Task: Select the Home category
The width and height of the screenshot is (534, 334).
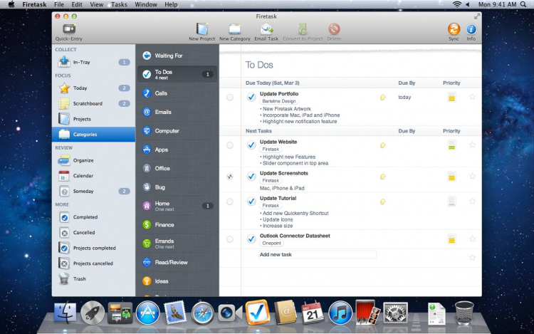Action: 177,206
